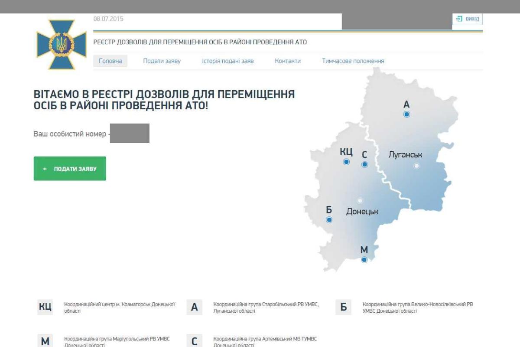This screenshot has height=347, width=520.
Task: Open the Головна tab
Action: point(110,61)
